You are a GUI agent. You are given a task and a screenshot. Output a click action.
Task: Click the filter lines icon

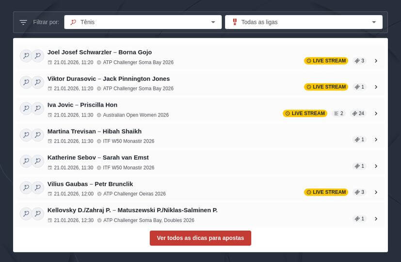click(x=23, y=22)
